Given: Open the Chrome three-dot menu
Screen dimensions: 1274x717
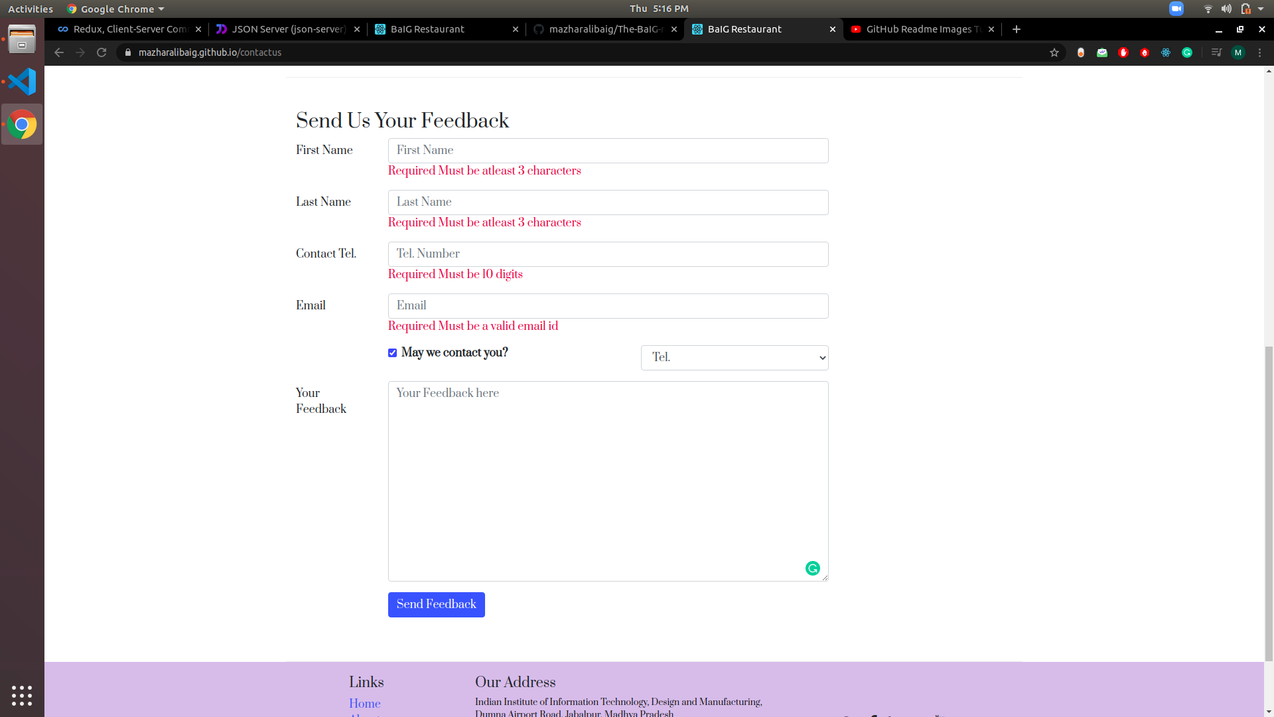Looking at the screenshot, I should point(1260,52).
